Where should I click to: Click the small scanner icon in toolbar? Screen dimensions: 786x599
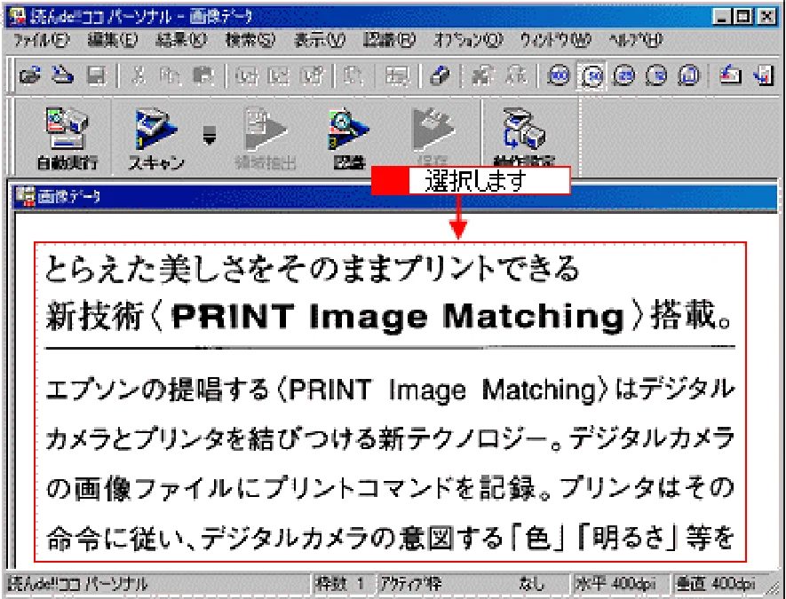pos(63,75)
